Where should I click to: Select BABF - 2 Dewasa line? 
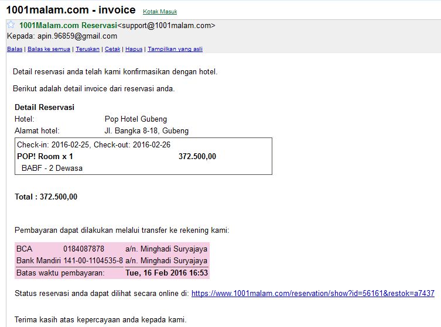52,168
